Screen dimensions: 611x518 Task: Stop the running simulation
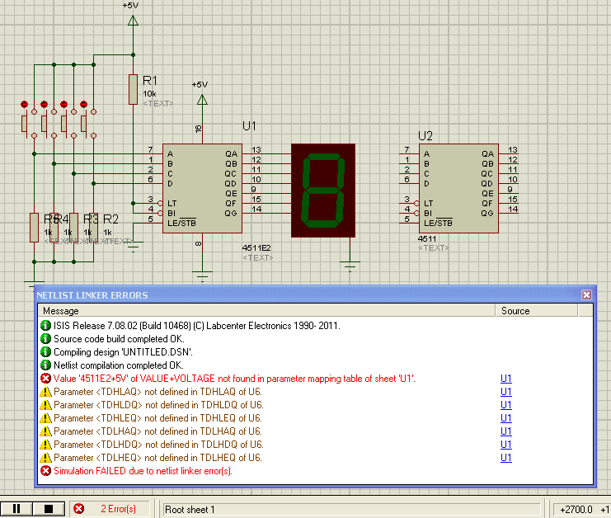pyautogui.click(x=48, y=509)
